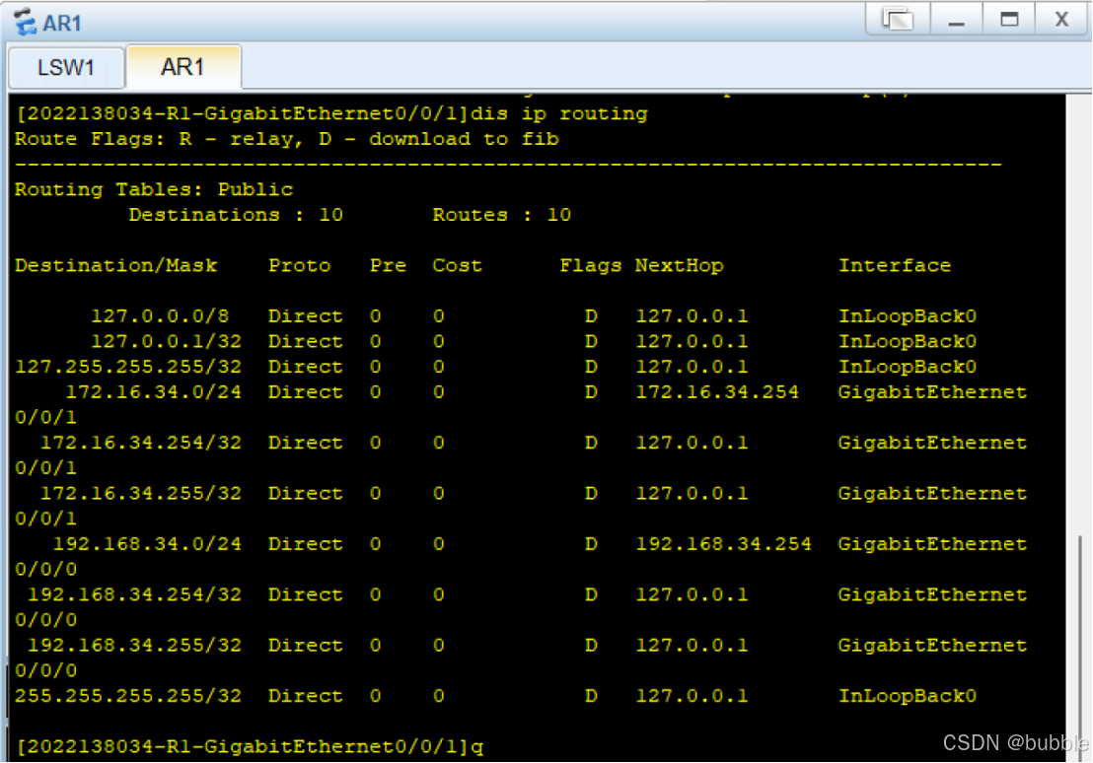Click Direct protocol in the 127.0.0.1/32 row
This screenshot has height=763, width=1093.
click(306, 341)
